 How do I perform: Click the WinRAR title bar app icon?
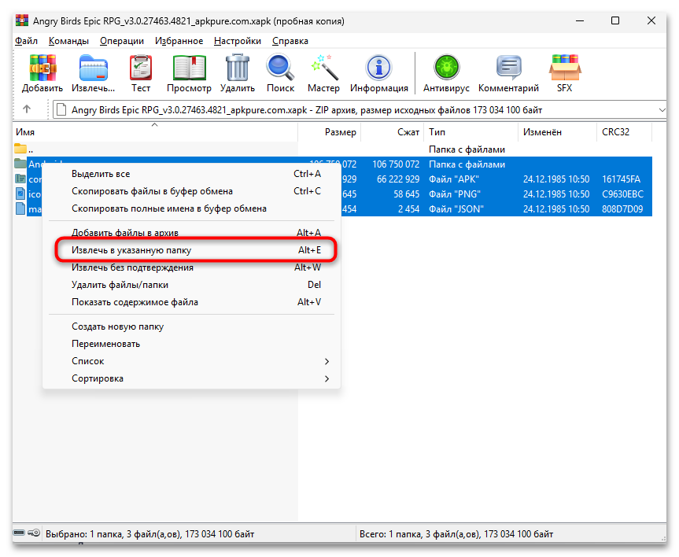22,20
